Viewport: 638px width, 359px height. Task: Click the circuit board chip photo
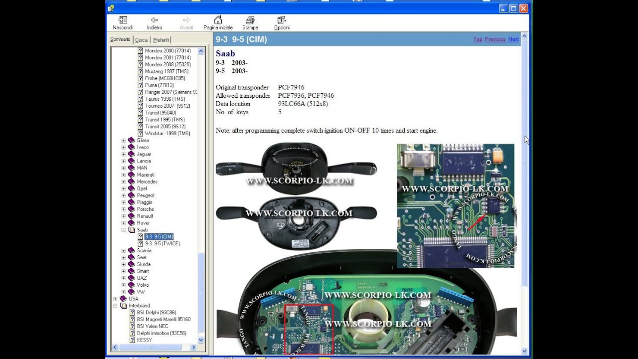pyautogui.click(x=456, y=206)
